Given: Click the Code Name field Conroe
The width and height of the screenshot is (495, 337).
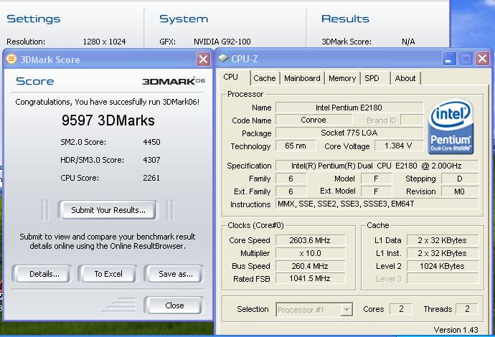Looking at the screenshot, I should [x=313, y=120].
